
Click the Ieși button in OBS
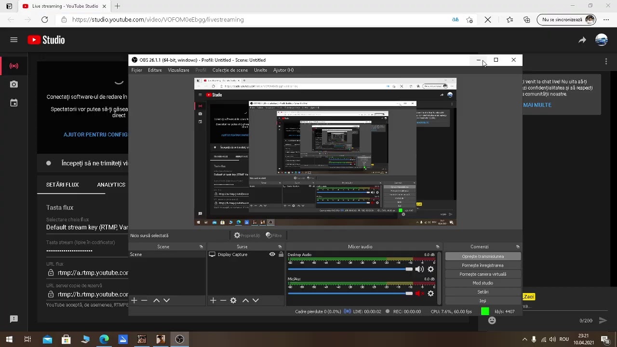pos(483,301)
